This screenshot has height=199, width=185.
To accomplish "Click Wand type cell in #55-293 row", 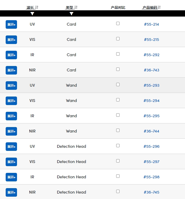I will [71, 85].
